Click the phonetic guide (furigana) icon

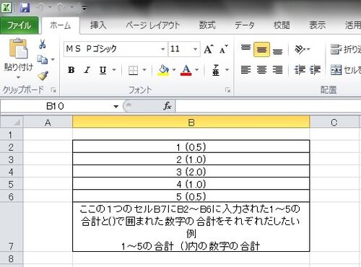(216, 70)
